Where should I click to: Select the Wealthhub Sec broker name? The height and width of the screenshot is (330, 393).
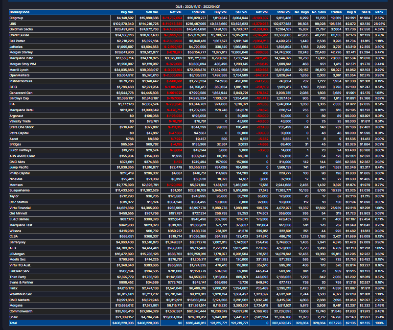point(21,294)
